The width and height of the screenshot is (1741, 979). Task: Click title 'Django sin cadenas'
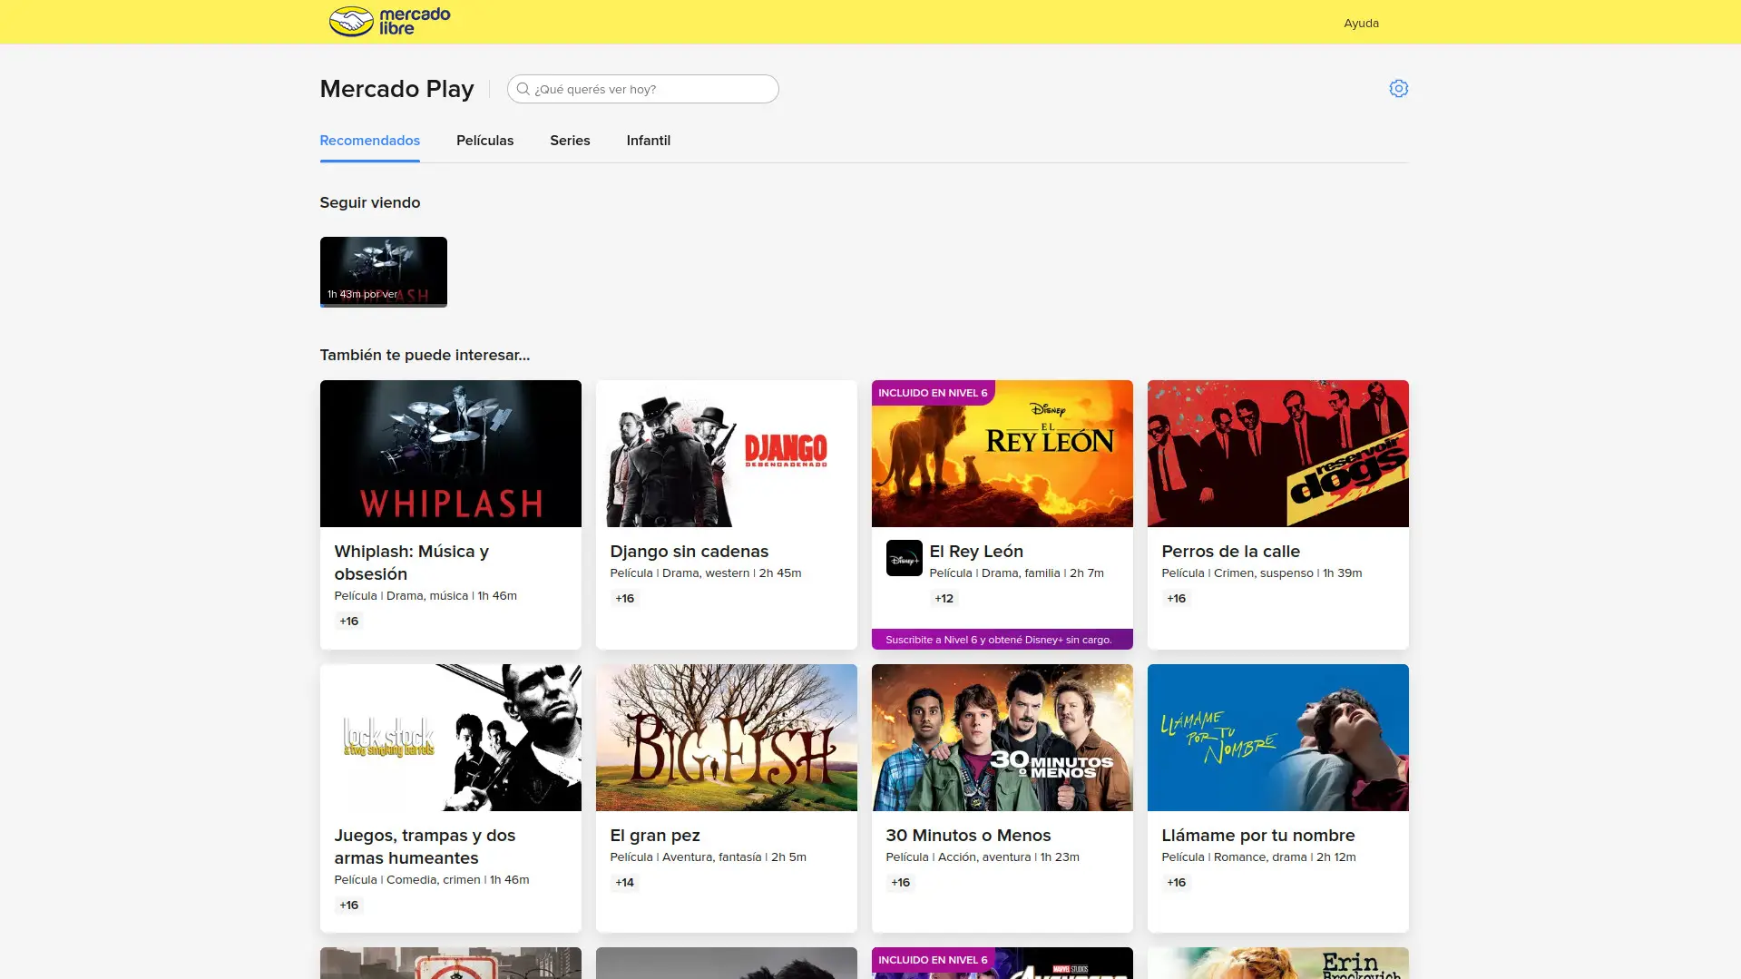tap(689, 552)
